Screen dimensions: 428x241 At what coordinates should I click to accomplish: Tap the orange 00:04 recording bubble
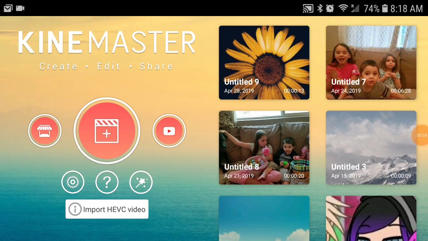[421, 135]
